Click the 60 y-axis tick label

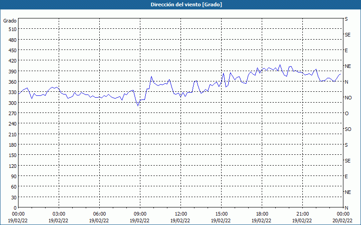click(14, 187)
